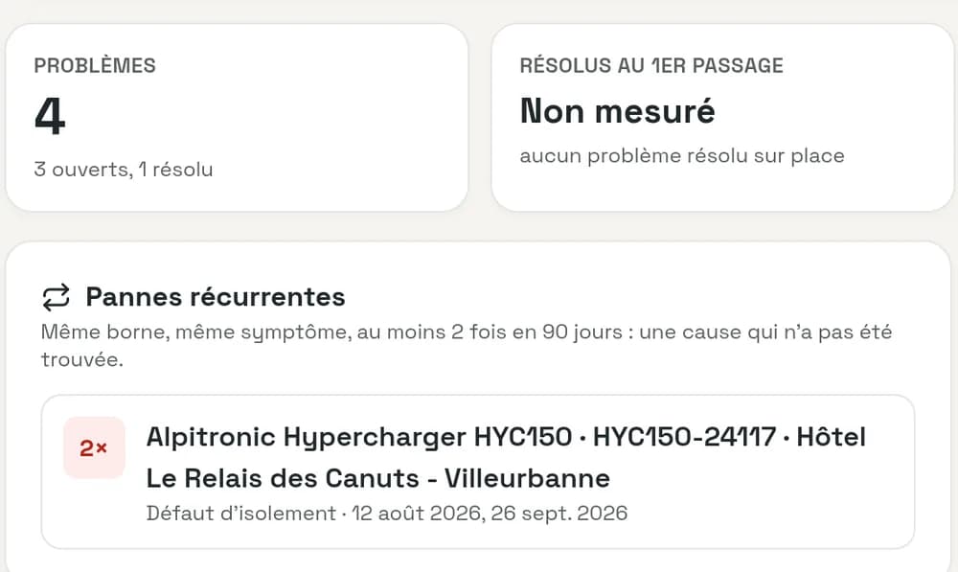Click the big number 4 problem count

(50, 116)
